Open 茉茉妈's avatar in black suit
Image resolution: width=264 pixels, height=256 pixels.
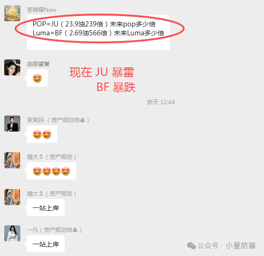(12, 124)
